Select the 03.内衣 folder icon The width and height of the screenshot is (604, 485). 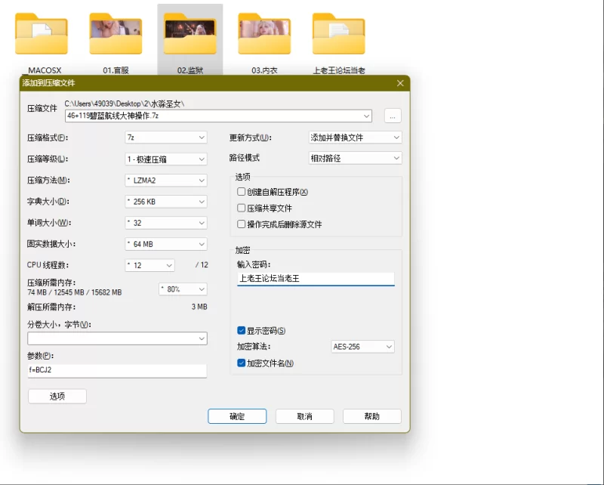[x=264, y=34]
